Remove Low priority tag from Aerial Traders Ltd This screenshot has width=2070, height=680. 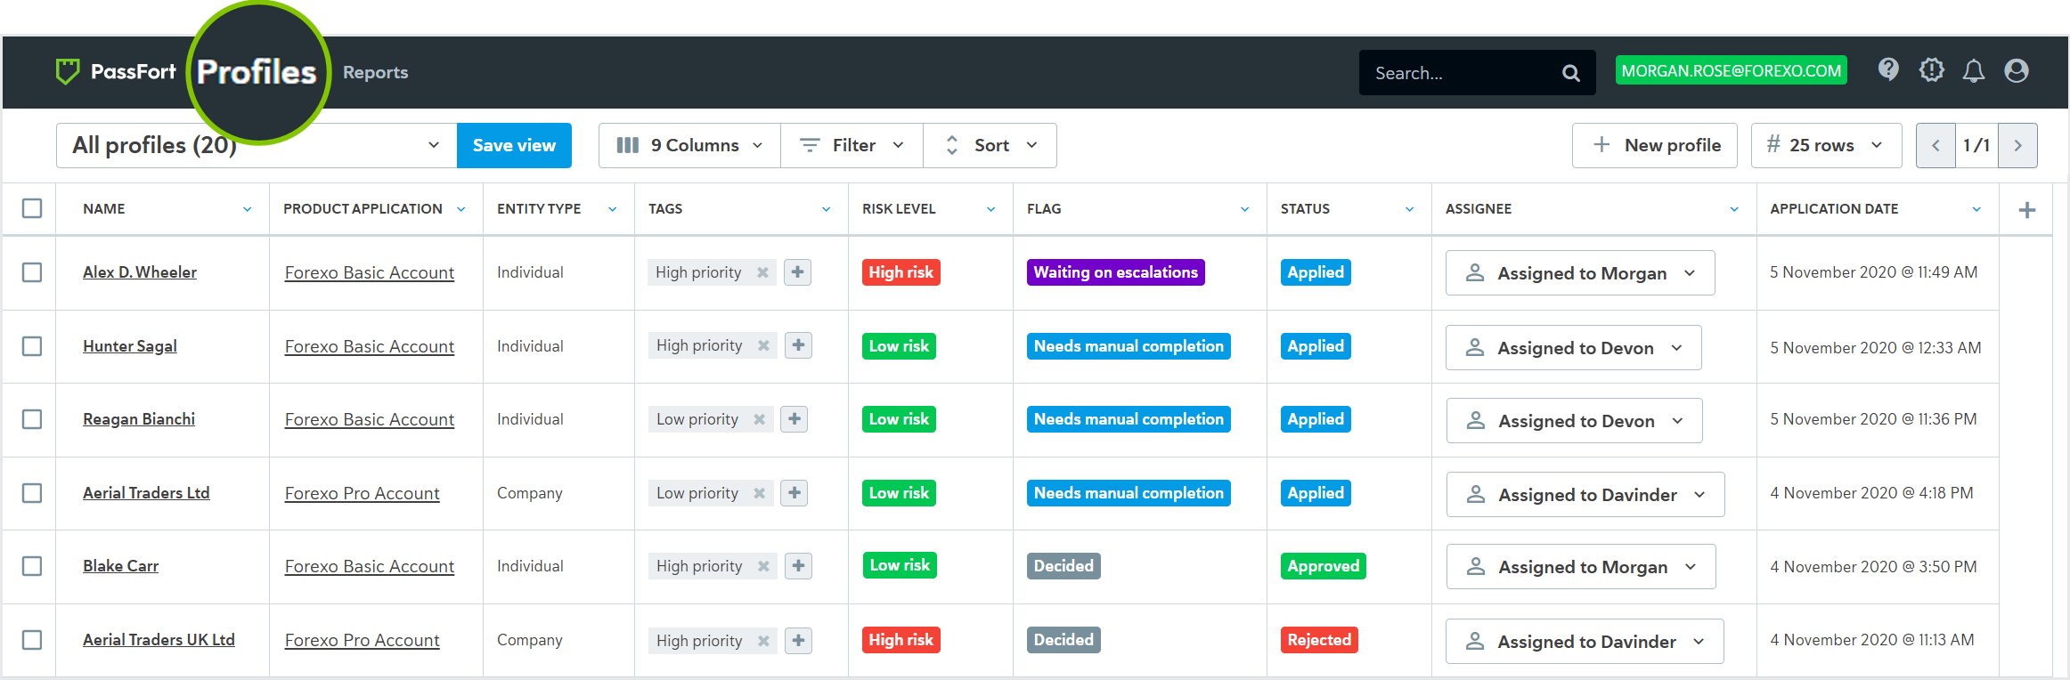(759, 493)
